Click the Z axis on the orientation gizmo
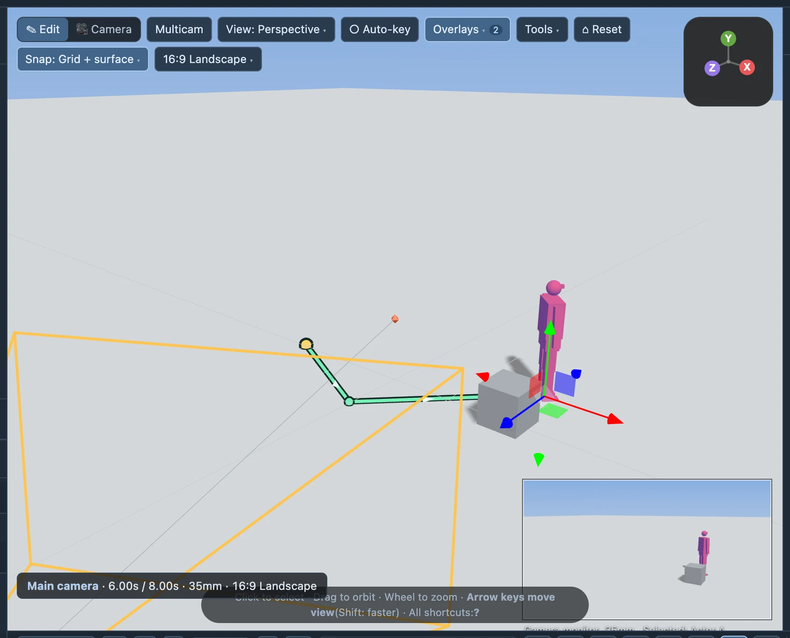The height and width of the screenshot is (638, 790). click(712, 68)
